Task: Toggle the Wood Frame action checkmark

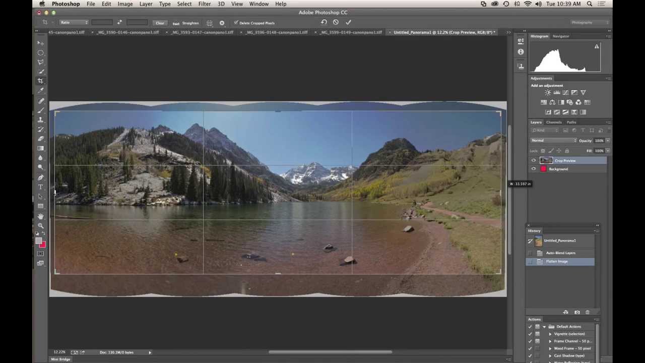Action: click(x=530, y=348)
